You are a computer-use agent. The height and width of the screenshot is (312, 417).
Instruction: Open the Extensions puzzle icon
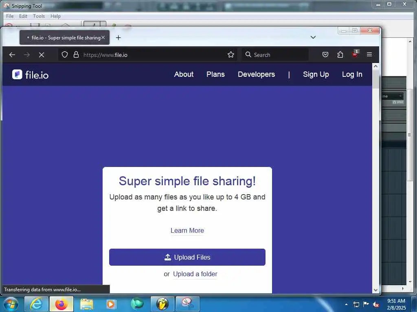click(340, 55)
